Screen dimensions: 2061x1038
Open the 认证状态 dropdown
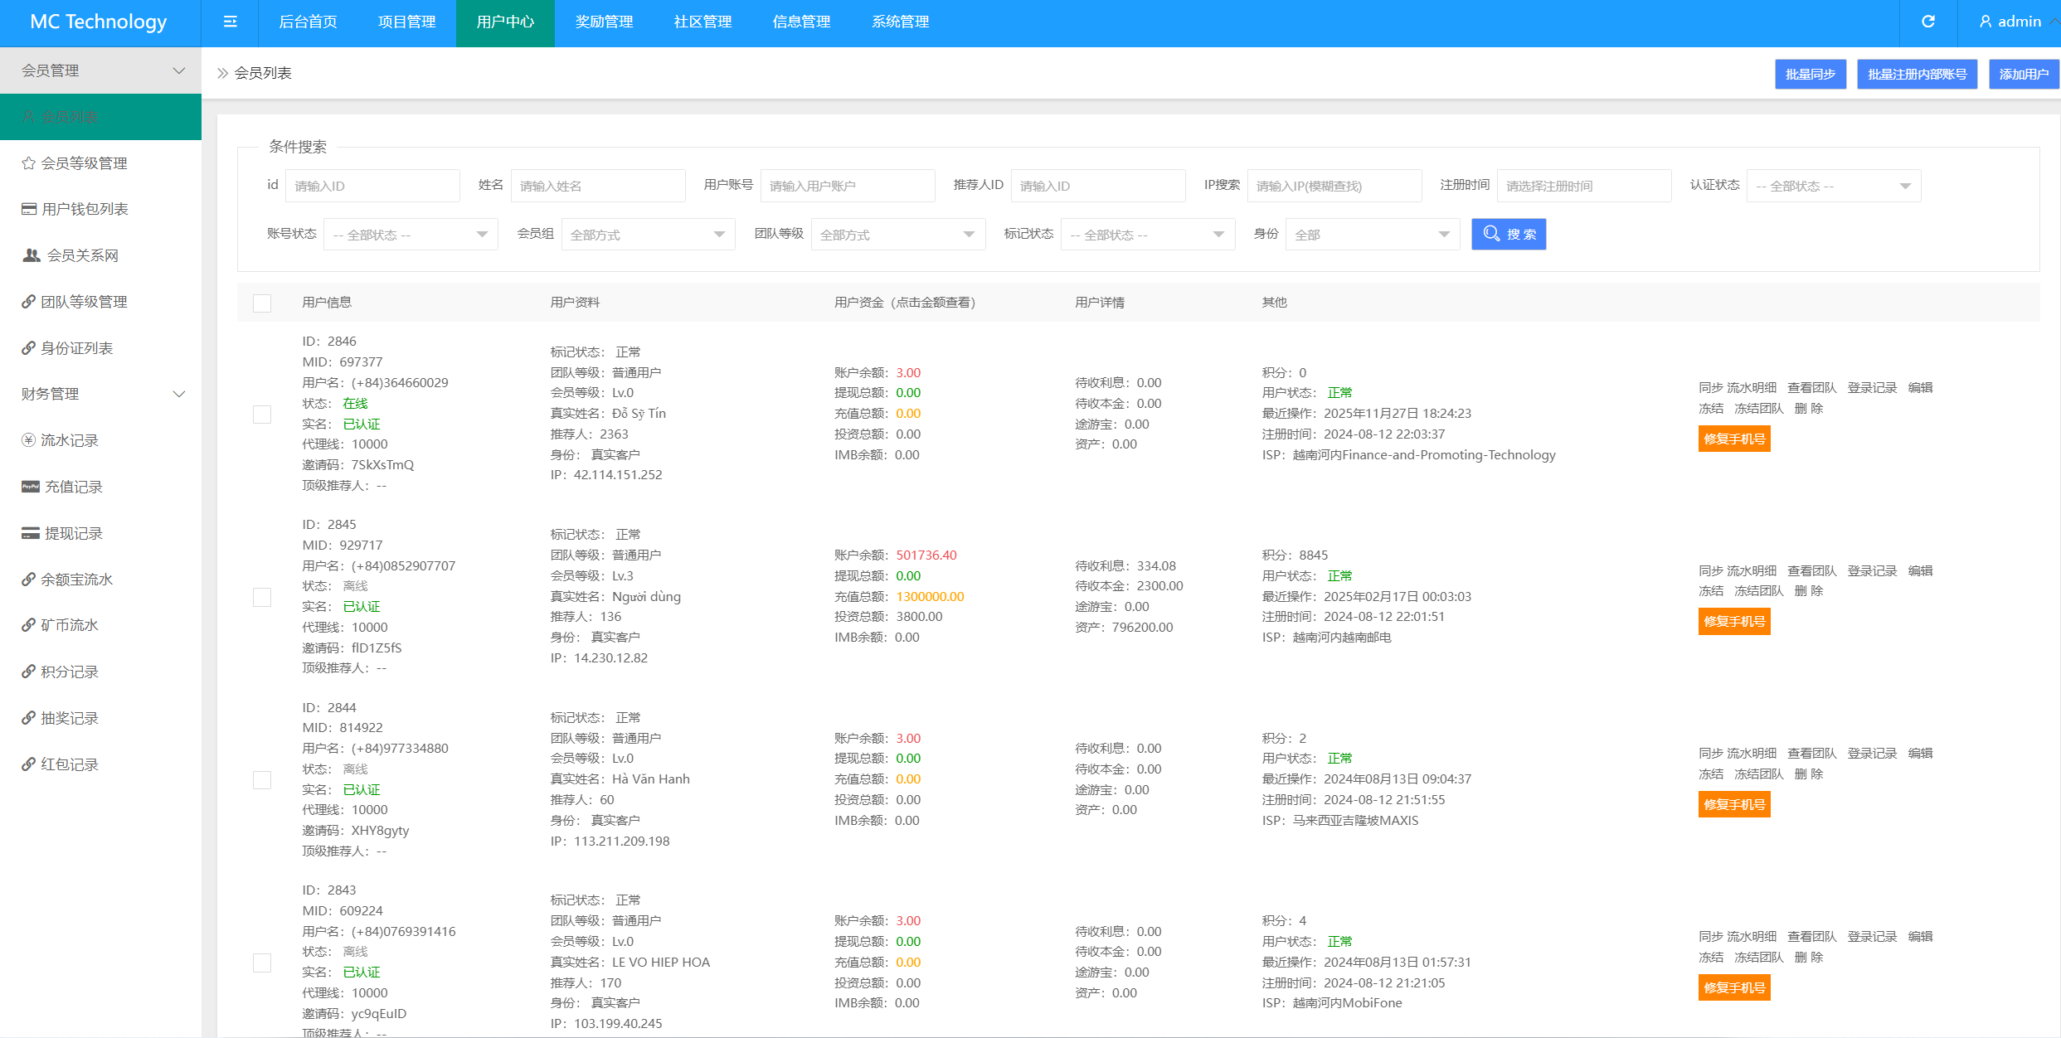click(x=1833, y=186)
